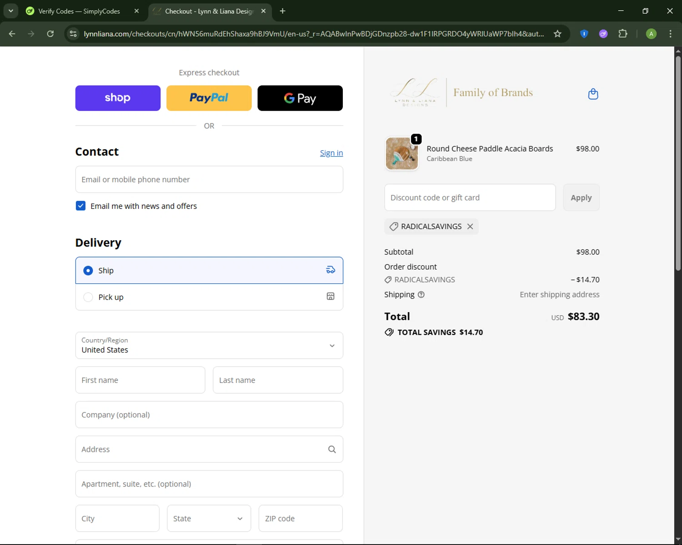Click the Discount code or gift card field

point(470,198)
